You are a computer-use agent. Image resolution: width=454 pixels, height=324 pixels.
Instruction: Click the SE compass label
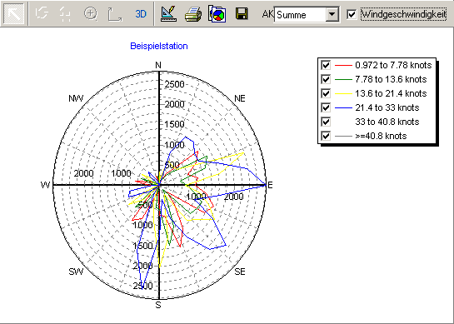tap(240, 272)
